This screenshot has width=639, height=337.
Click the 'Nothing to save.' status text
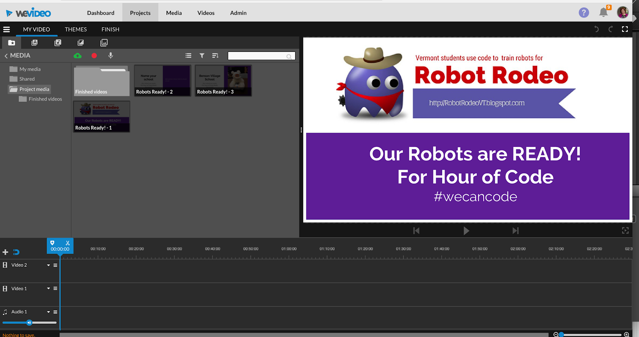19,335
